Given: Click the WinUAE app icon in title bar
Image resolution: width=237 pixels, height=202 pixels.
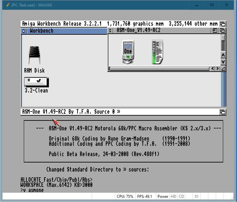Looking at the screenshot, I should pos(8,5).
